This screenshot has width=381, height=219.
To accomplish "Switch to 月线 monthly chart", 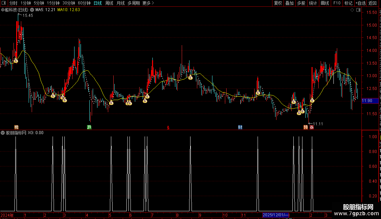I will 120,3.
